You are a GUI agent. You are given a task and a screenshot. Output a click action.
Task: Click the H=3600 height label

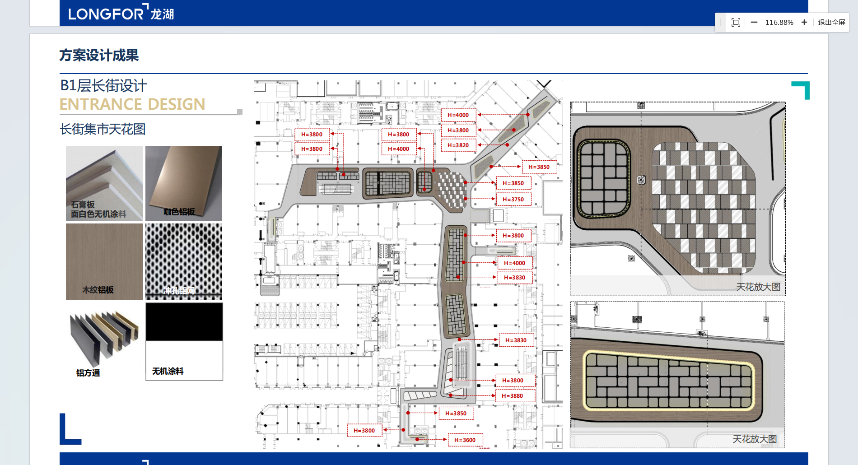[x=465, y=440]
